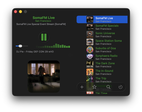The height and width of the screenshot is (112, 142).
Task: Select the Suburbs of Goa station
Action: (x=102, y=49)
